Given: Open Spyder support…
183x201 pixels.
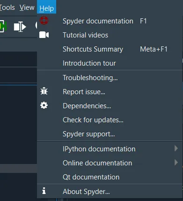Looking at the screenshot, I should tap(110, 134).
